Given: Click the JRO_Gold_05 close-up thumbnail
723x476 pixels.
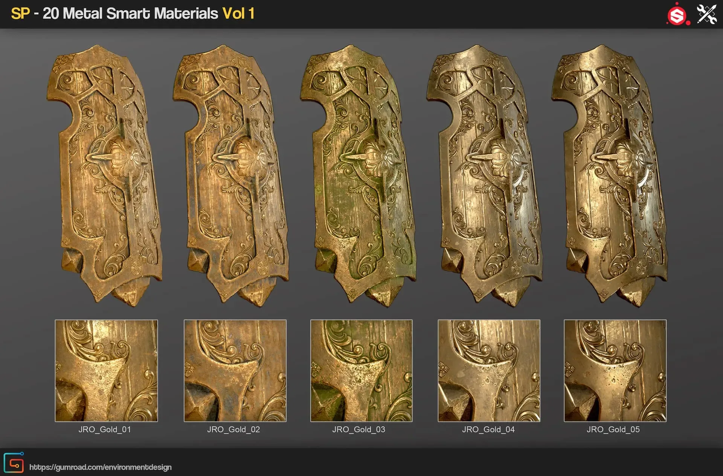Looking at the screenshot, I should (x=615, y=371).
